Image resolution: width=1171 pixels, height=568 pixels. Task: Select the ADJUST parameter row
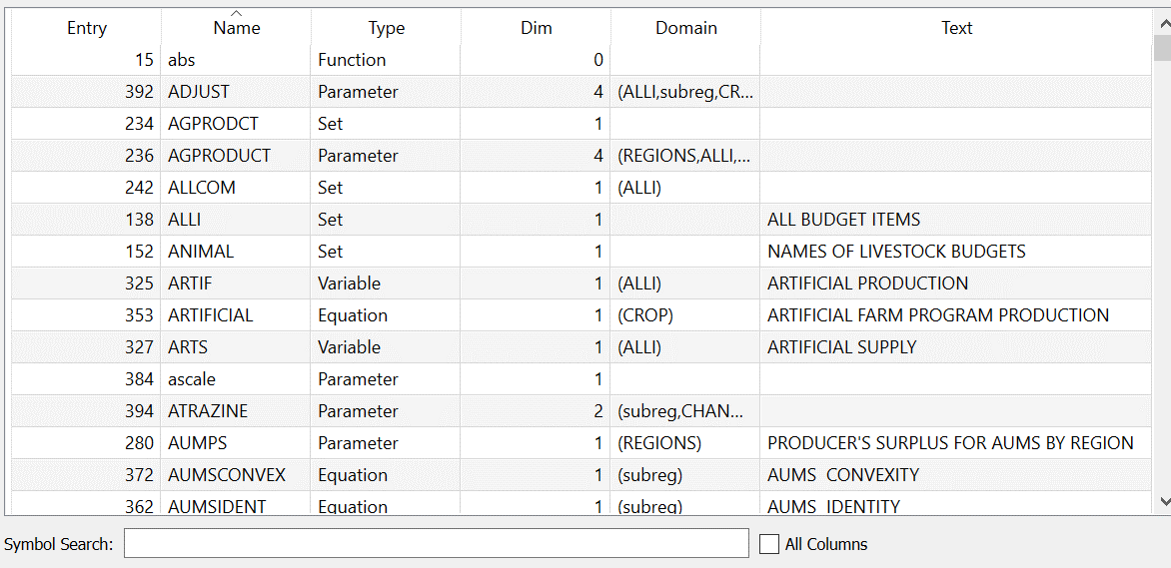(199, 92)
